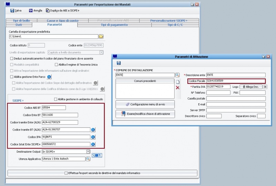276x186 pixels.
Task: Open info icon beside Codice IPA
Action: (x=93, y=137)
